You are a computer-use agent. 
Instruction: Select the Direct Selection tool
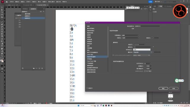tap(2, 10)
